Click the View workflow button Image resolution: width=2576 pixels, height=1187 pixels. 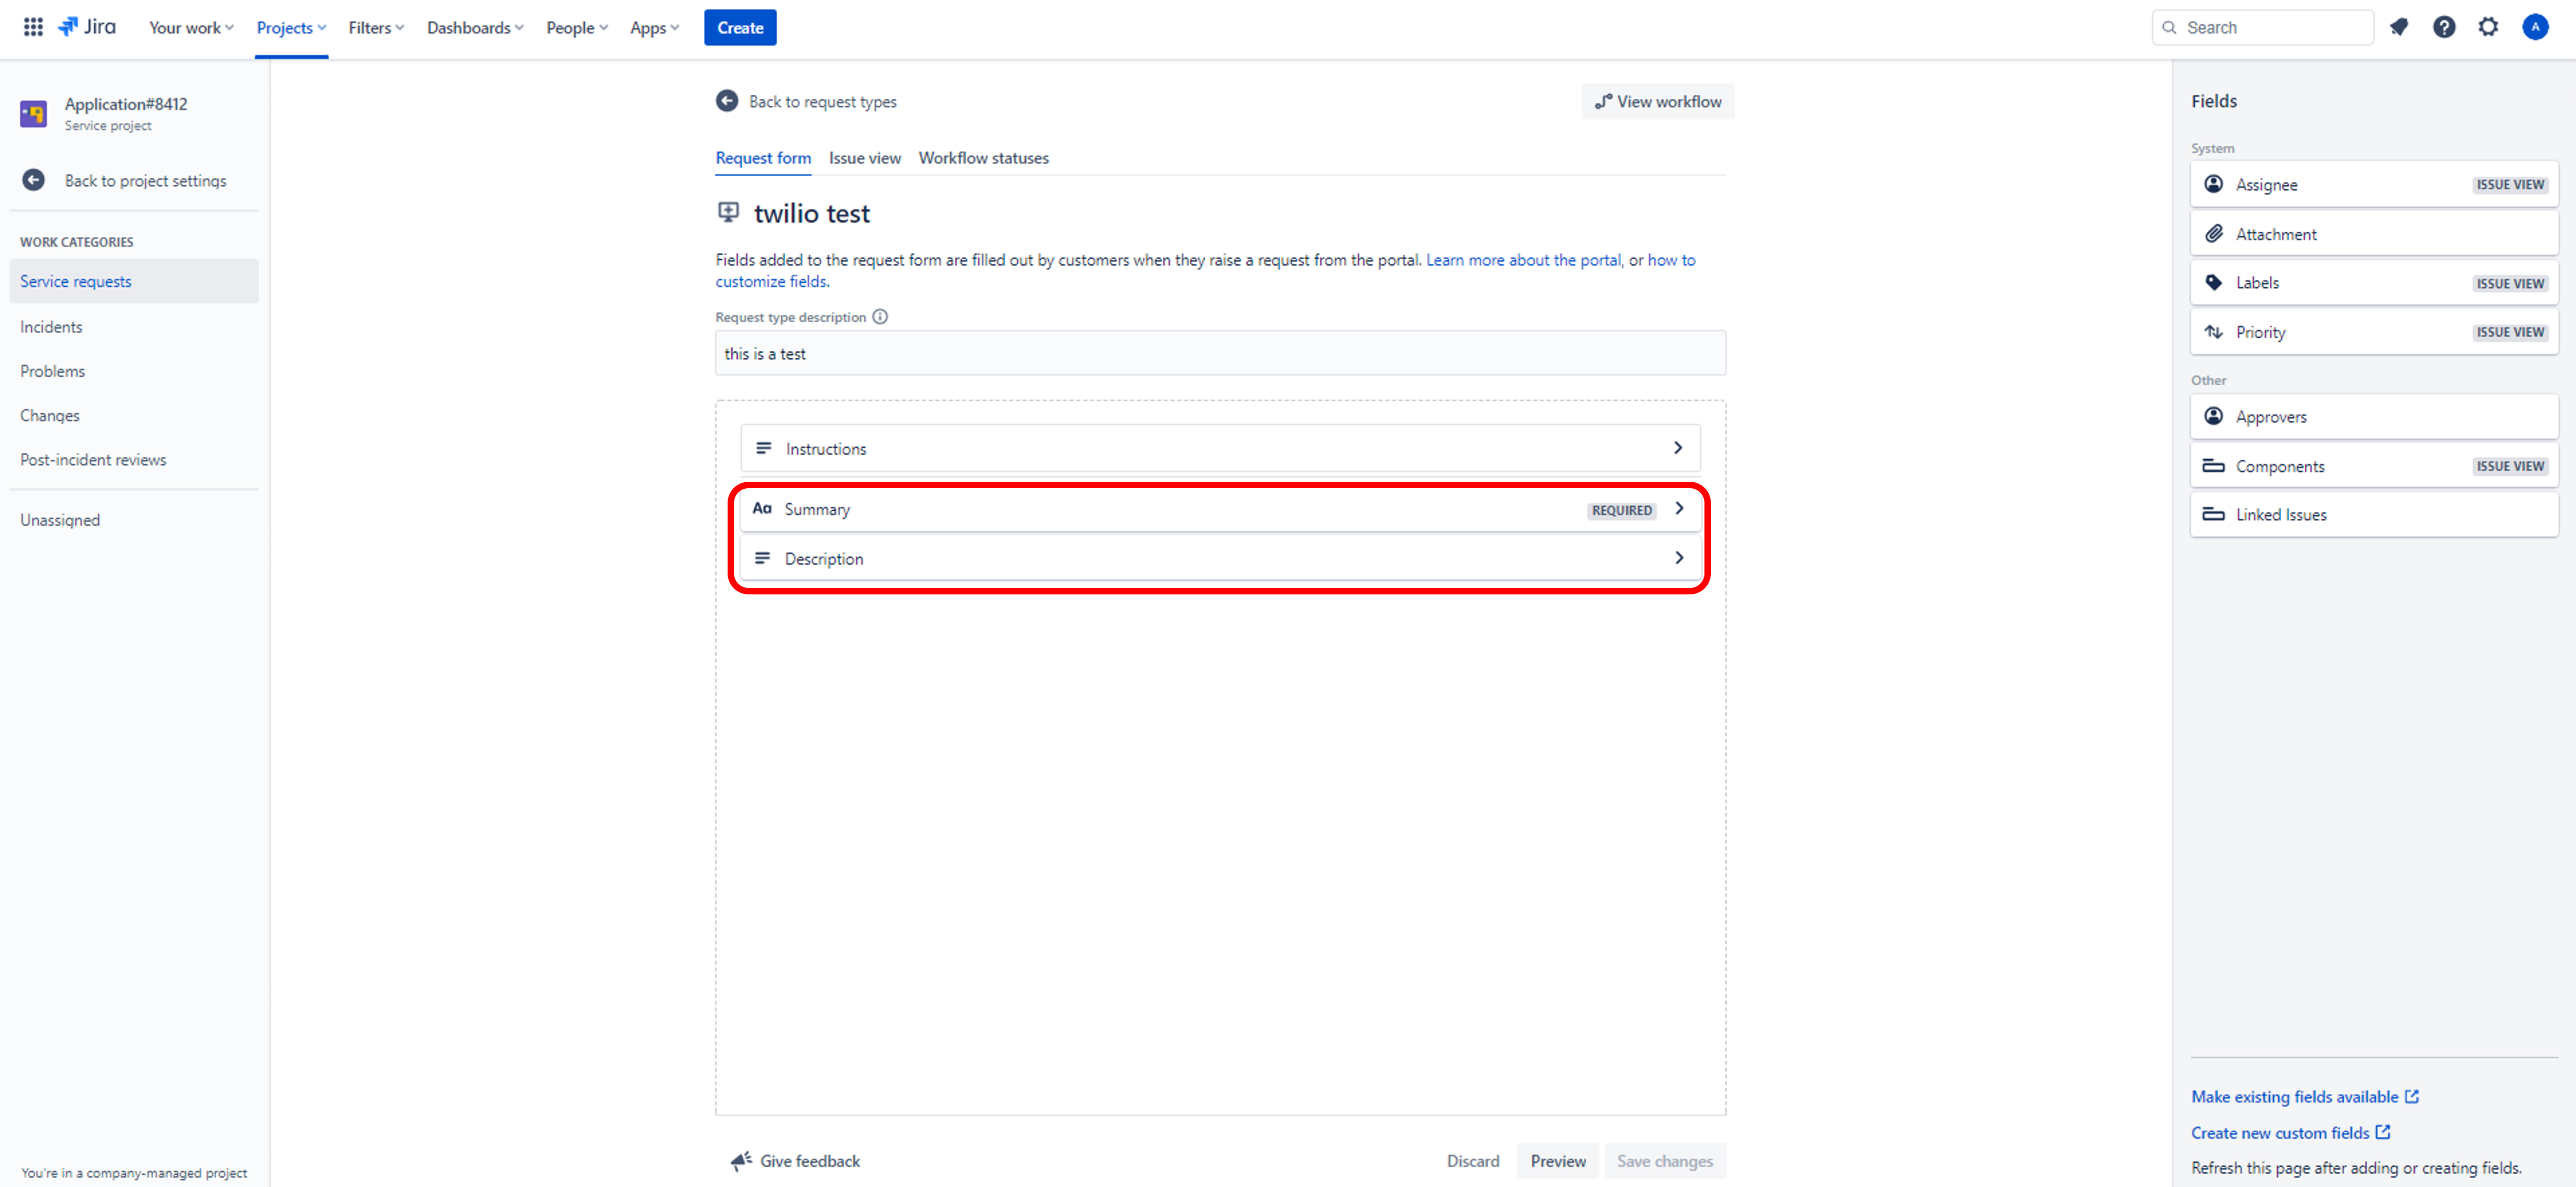[x=1657, y=101]
